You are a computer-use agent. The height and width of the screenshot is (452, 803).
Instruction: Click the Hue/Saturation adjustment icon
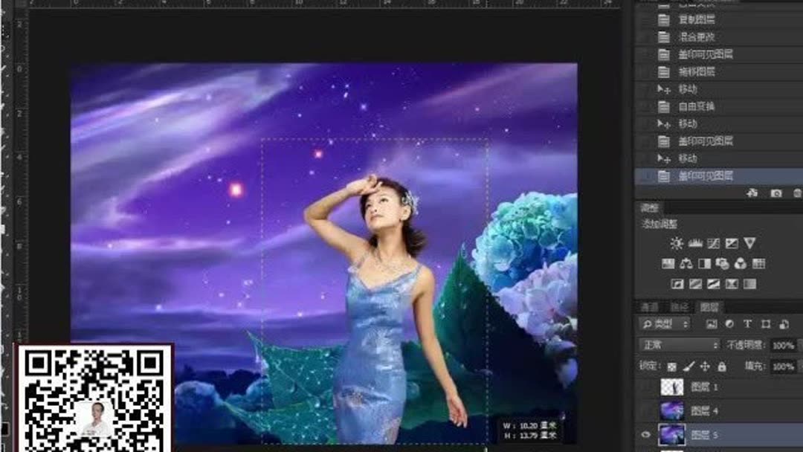point(668,263)
